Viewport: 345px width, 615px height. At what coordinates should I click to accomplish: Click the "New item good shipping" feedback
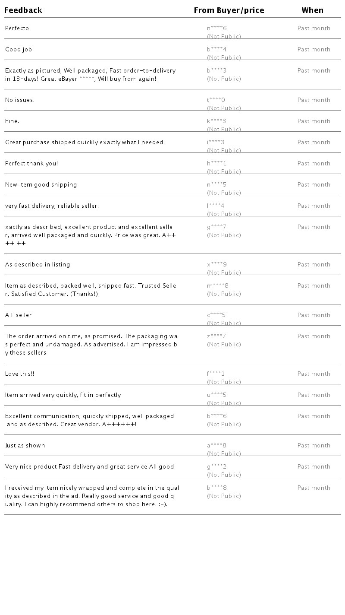pos(41,185)
